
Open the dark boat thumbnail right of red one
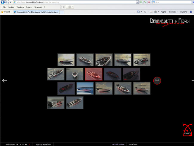113,74
